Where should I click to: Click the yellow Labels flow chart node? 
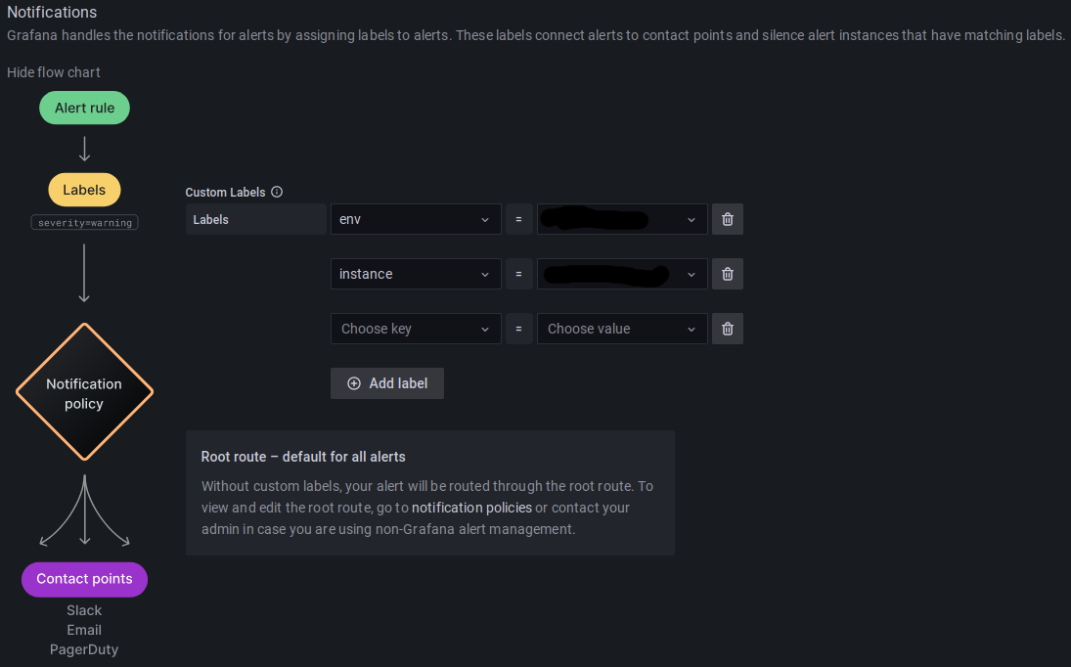tap(84, 190)
